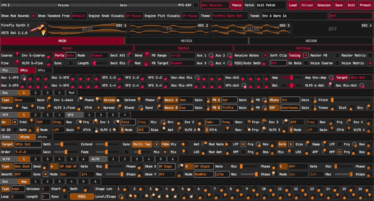This screenshot has height=201, width=374.
Task: Select the OSC 4 OFF display
Action: (333, 29)
